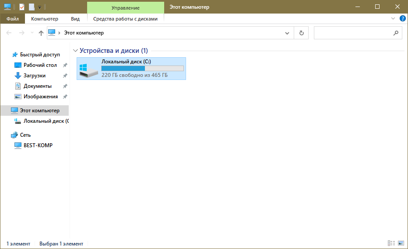
Task: Collapse the Устройства и диски group
Action: coord(76,51)
